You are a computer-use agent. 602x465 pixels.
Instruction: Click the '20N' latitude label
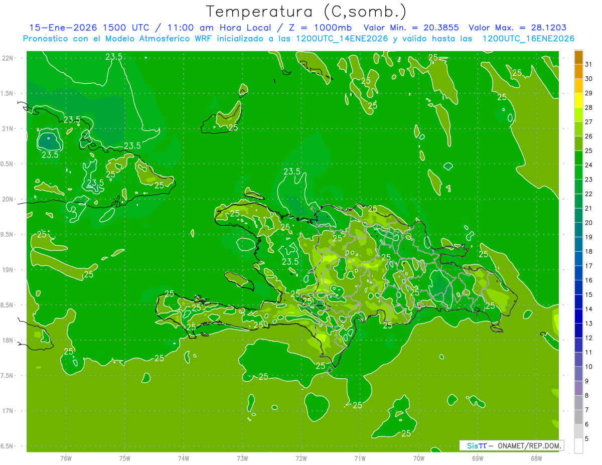[x=9, y=199]
